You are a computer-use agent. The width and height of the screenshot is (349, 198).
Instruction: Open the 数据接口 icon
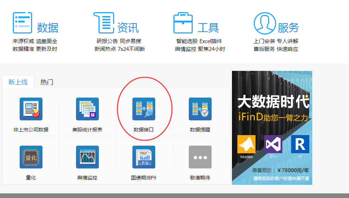pos(144,109)
